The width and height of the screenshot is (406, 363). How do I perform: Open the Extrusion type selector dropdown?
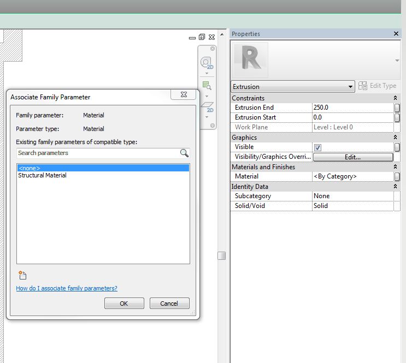click(x=292, y=87)
